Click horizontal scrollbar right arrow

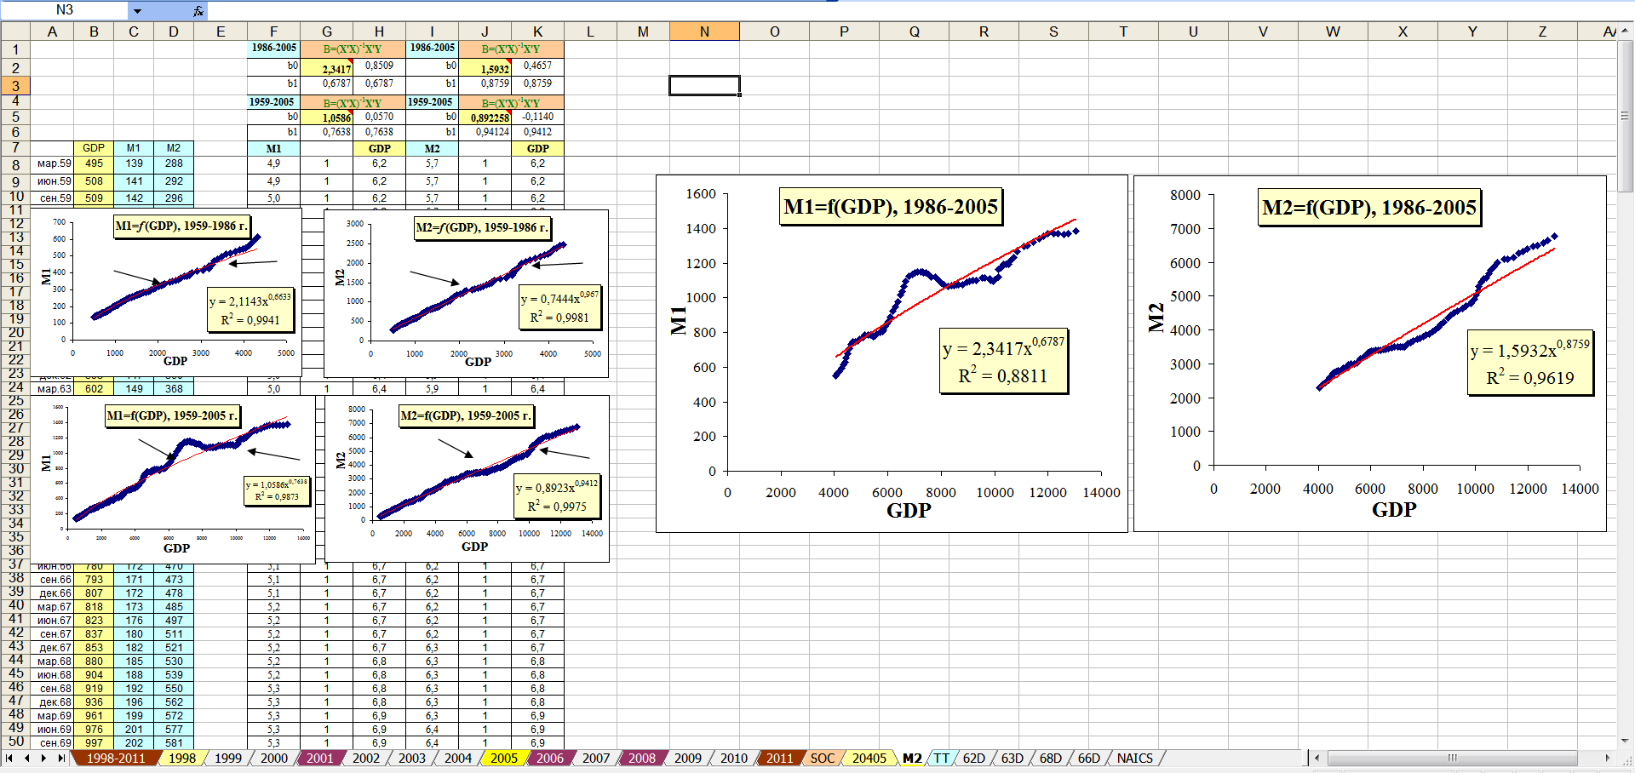(1607, 758)
